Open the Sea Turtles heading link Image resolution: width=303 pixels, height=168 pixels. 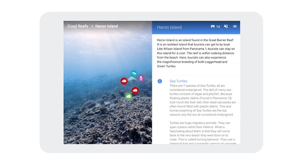coord(178,81)
